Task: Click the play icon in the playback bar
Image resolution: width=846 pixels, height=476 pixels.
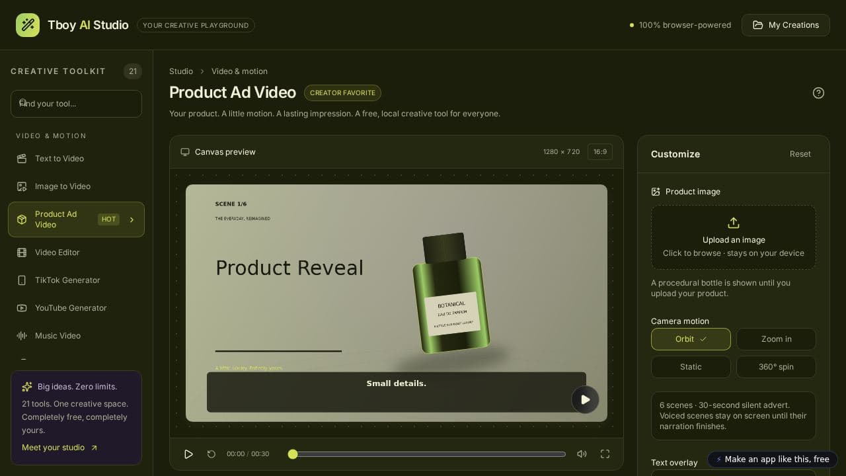Action: pyautogui.click(x=188, y=454)
